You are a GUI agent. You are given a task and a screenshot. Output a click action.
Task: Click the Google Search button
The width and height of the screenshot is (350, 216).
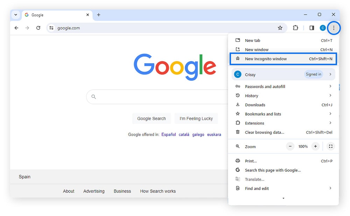[151, 118]
